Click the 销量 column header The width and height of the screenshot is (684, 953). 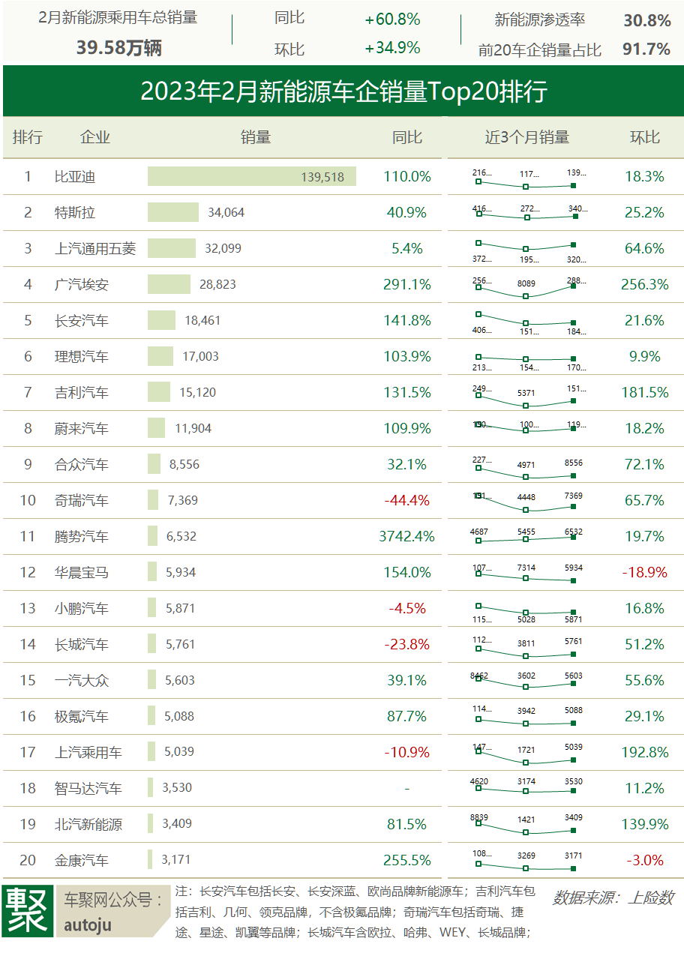[256, 137]
